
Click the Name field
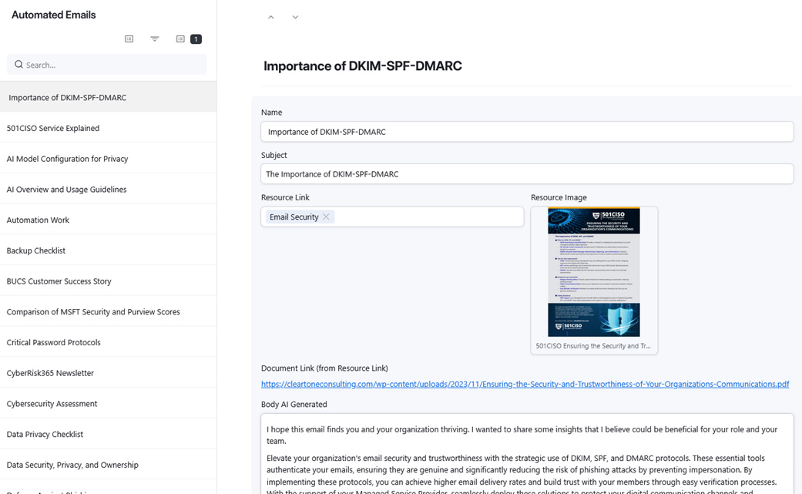coord(526,132)
